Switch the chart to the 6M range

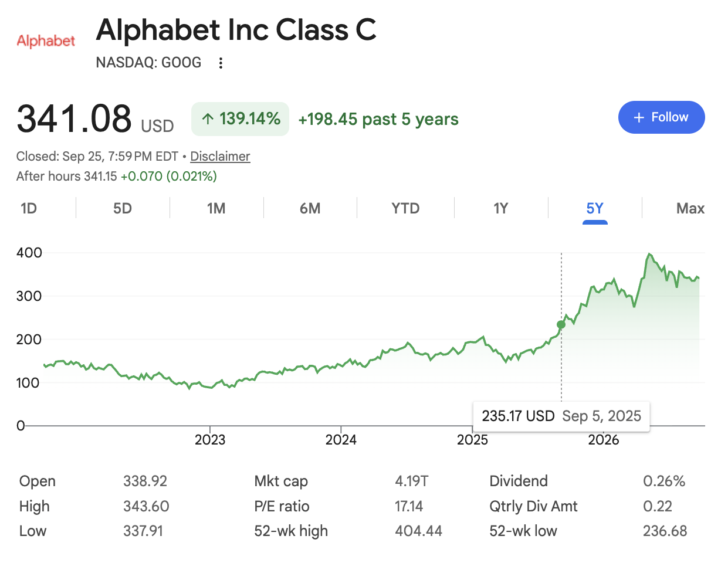click(310, 208)
